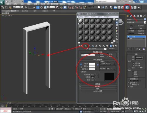The image size is (147, 113).
Task: Select 栅格 grid capping radio button
Action: (x=138, y=68)
